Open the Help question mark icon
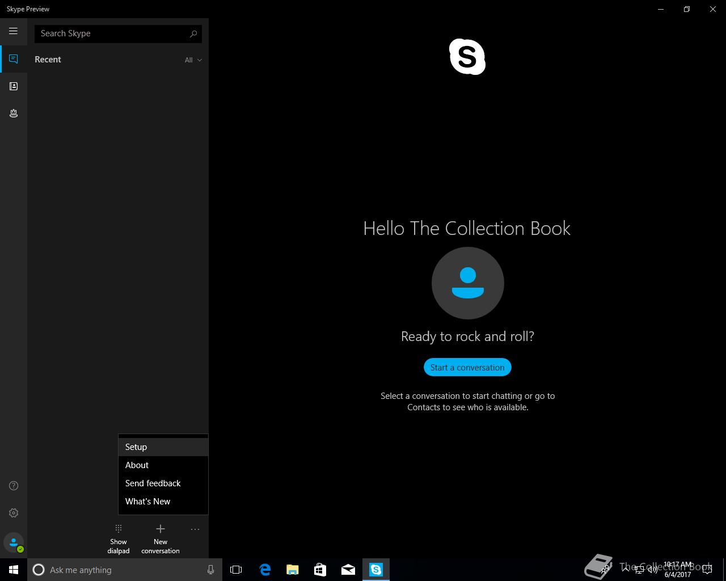726x581 pixels. point(14,486)
